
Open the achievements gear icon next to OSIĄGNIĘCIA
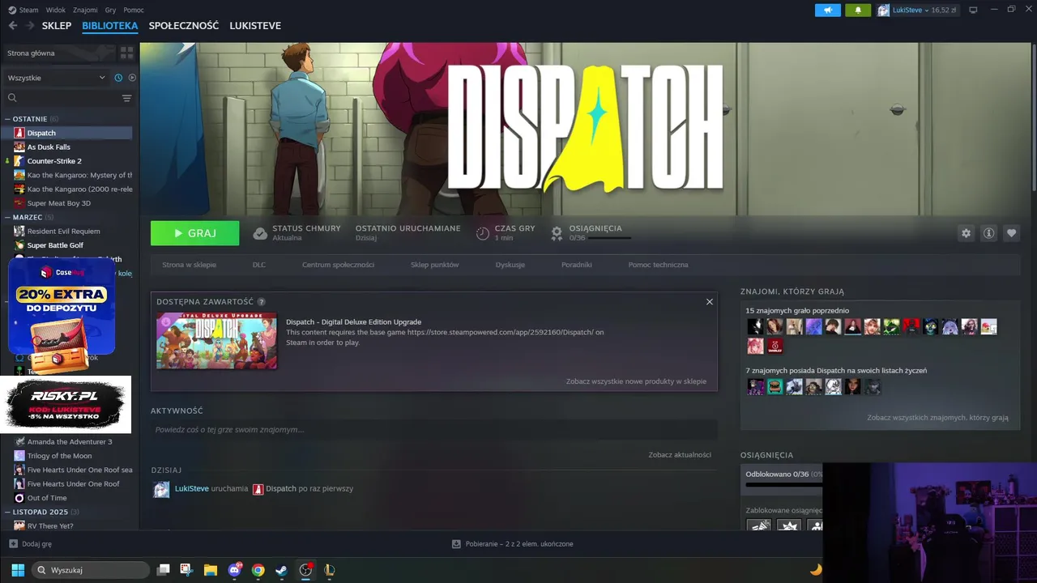point(557,233)
